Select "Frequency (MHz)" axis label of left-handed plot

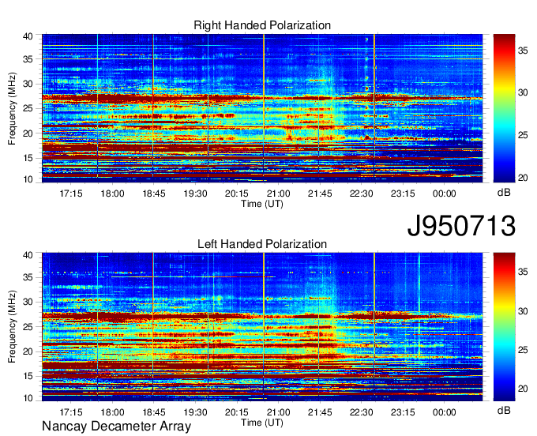pos(12,327)
